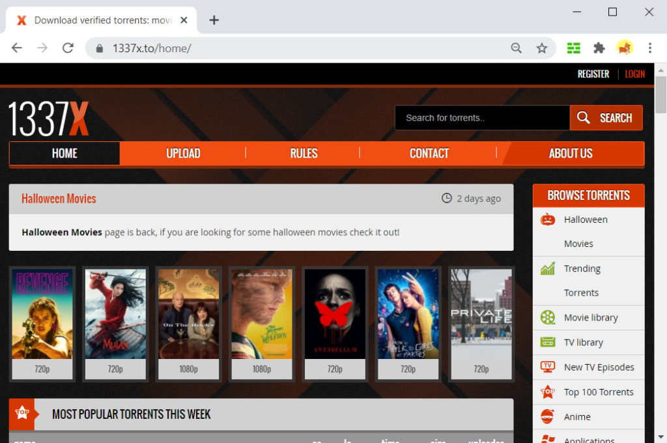Click the Top 100 Torrents star icon
The height and width of the screenshot is (443, 667).
click(547, 392)
